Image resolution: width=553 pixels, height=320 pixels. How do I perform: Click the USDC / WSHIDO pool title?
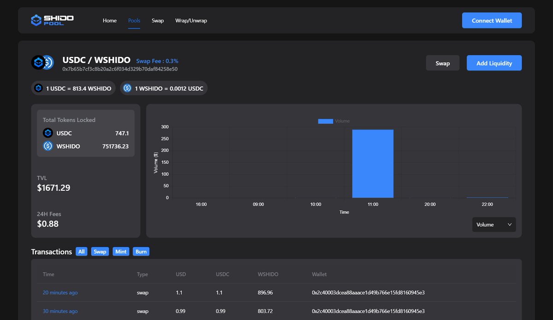coord(96,60)
